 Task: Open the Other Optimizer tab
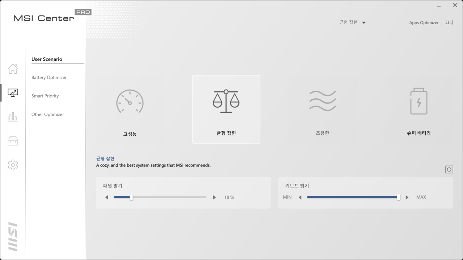click(47, 114)
